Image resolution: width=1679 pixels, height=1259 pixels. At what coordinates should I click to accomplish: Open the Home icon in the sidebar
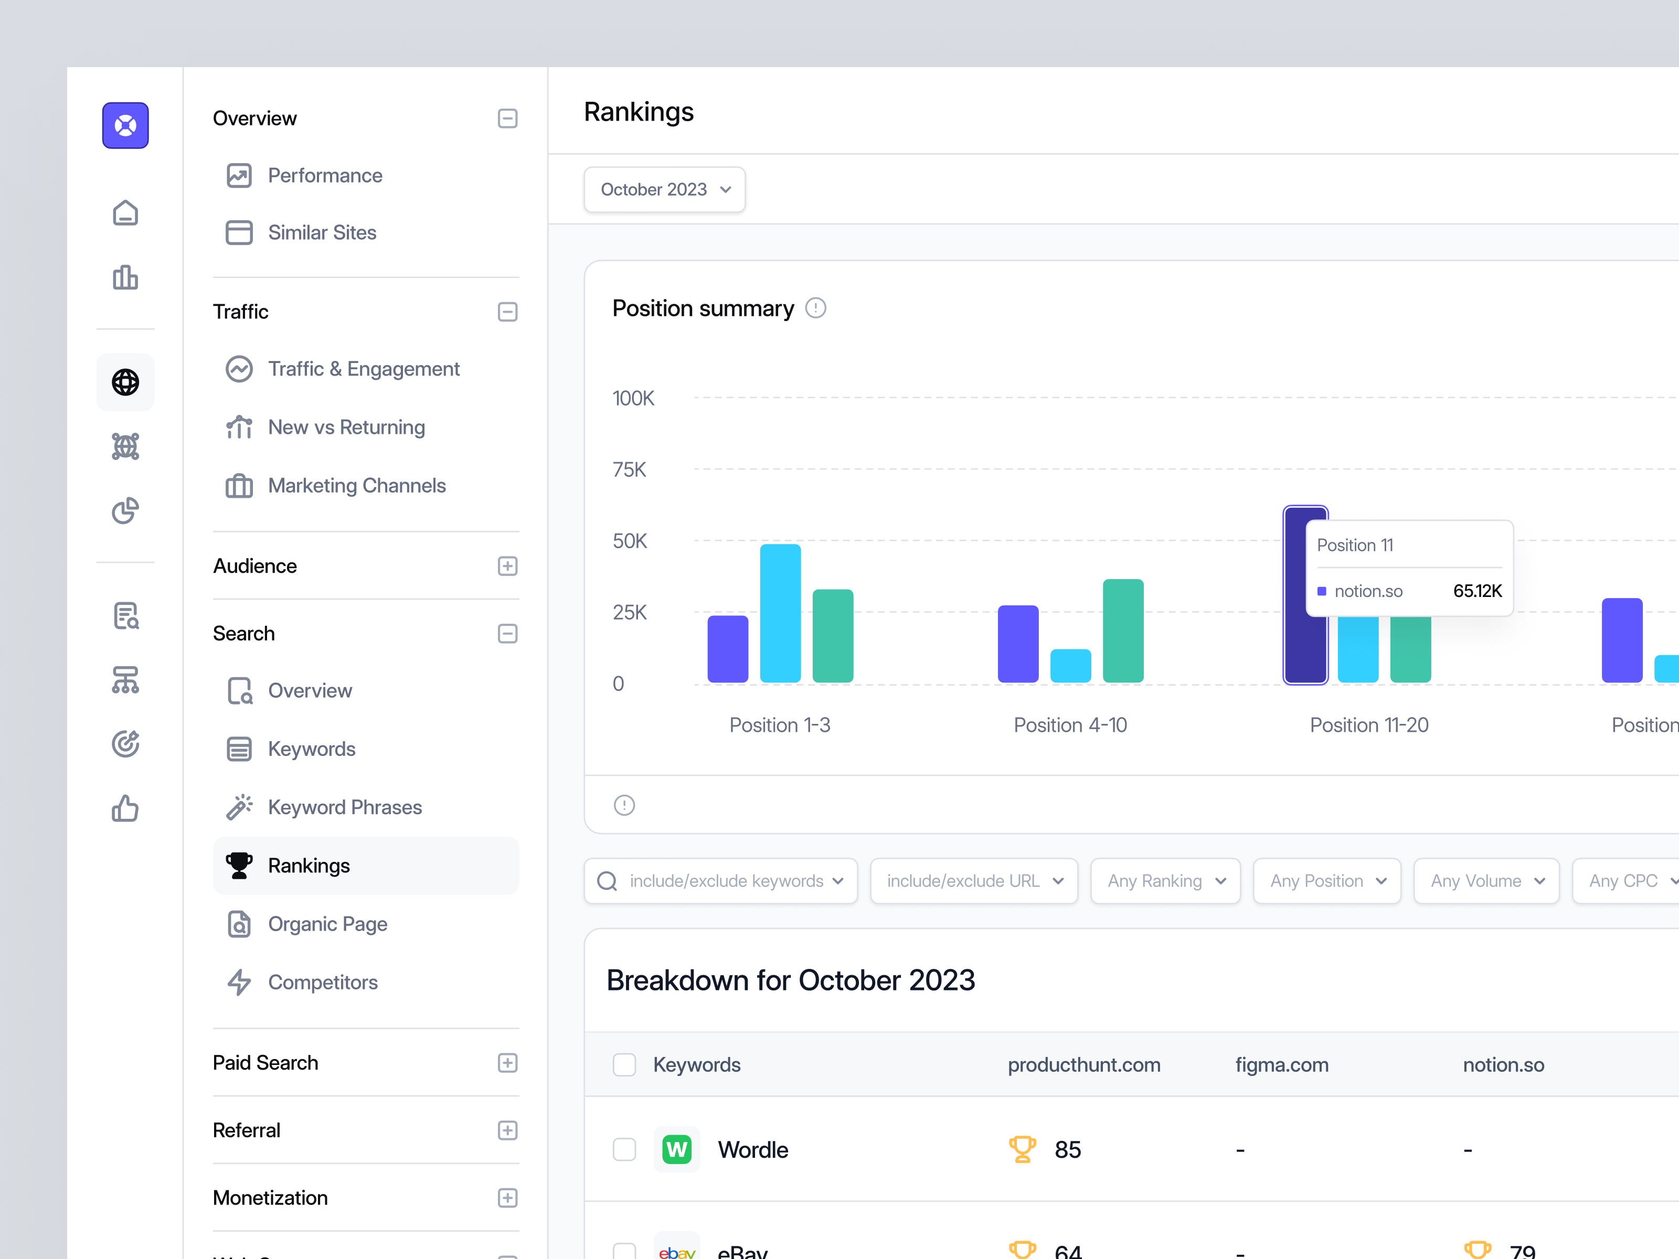125,214
